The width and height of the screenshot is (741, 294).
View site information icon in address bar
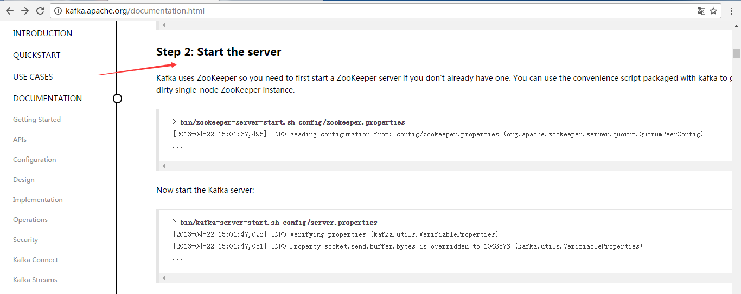coord(59,11)
